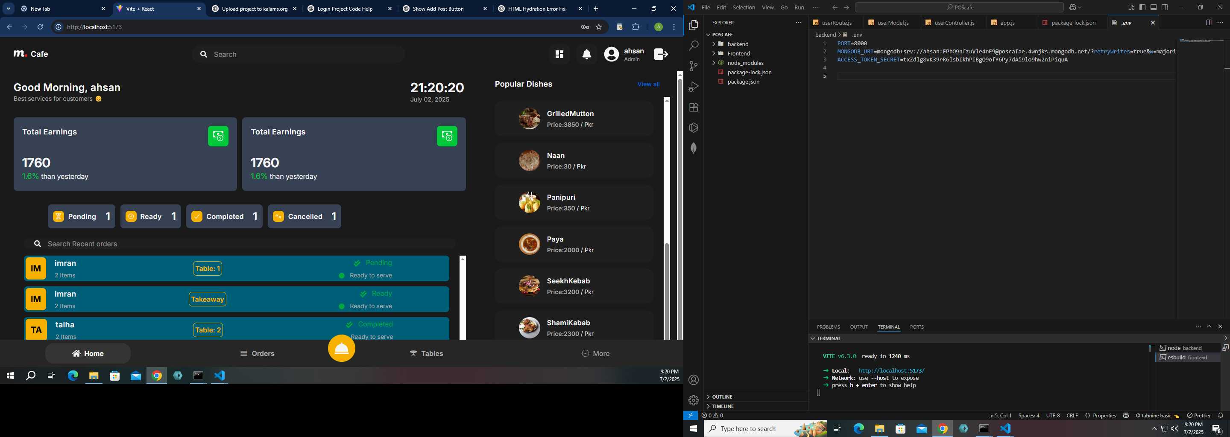
Task: Open Visual Studio Code from right taskbar
Action: (1005, 428)
